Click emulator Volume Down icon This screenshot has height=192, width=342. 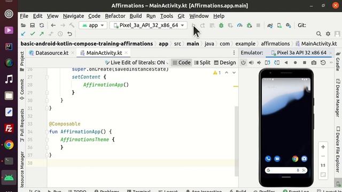[x=259, y=63]
